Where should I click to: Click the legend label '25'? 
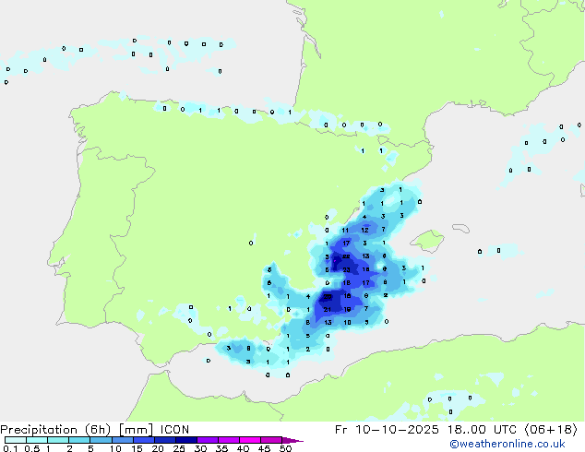click(179, 448)
